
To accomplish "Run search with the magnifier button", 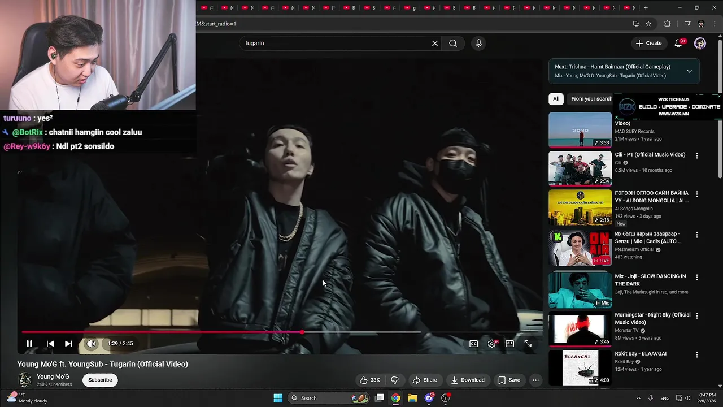I will (453, 43).
